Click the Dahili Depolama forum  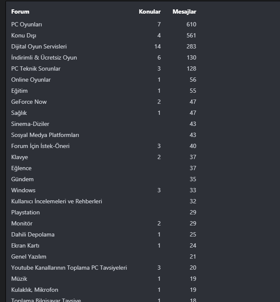click(33, 234)
